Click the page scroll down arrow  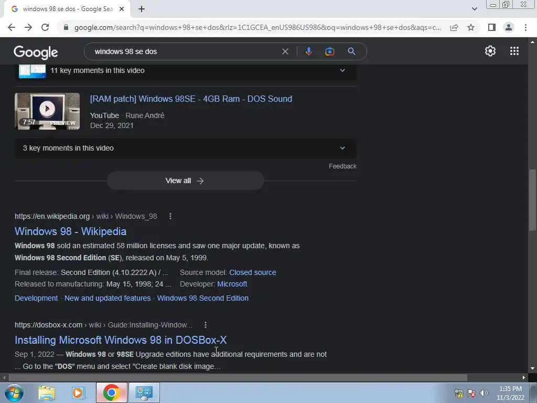(532, 368)
